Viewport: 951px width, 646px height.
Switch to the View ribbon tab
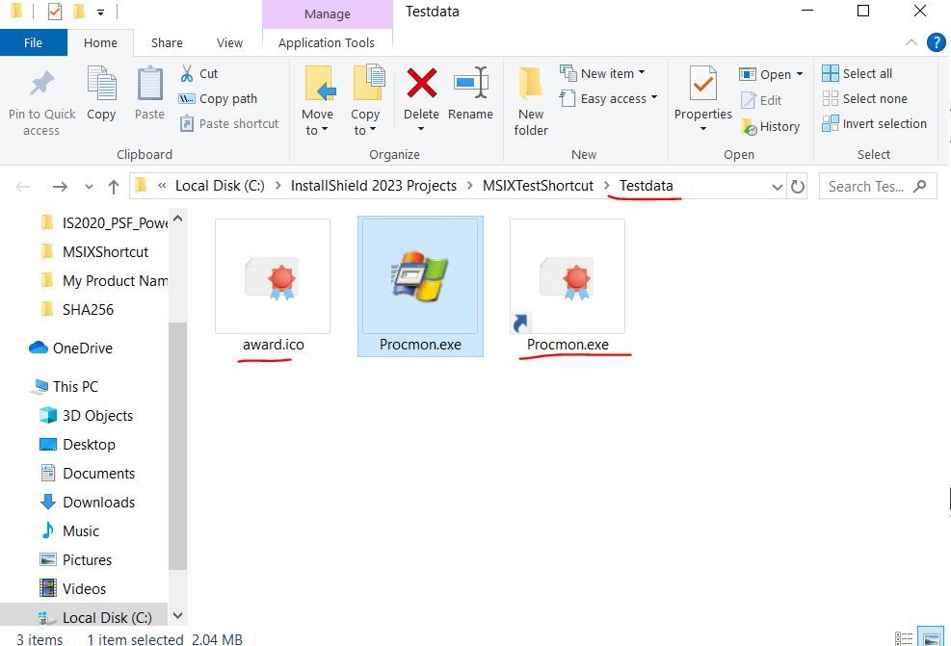click(229, 42)
